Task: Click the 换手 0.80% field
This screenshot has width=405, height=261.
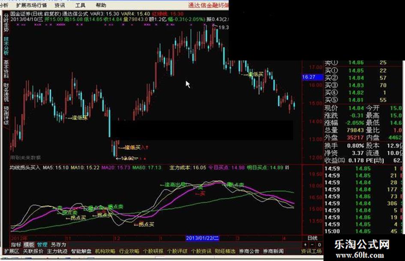Action: [x=344, y=146]
